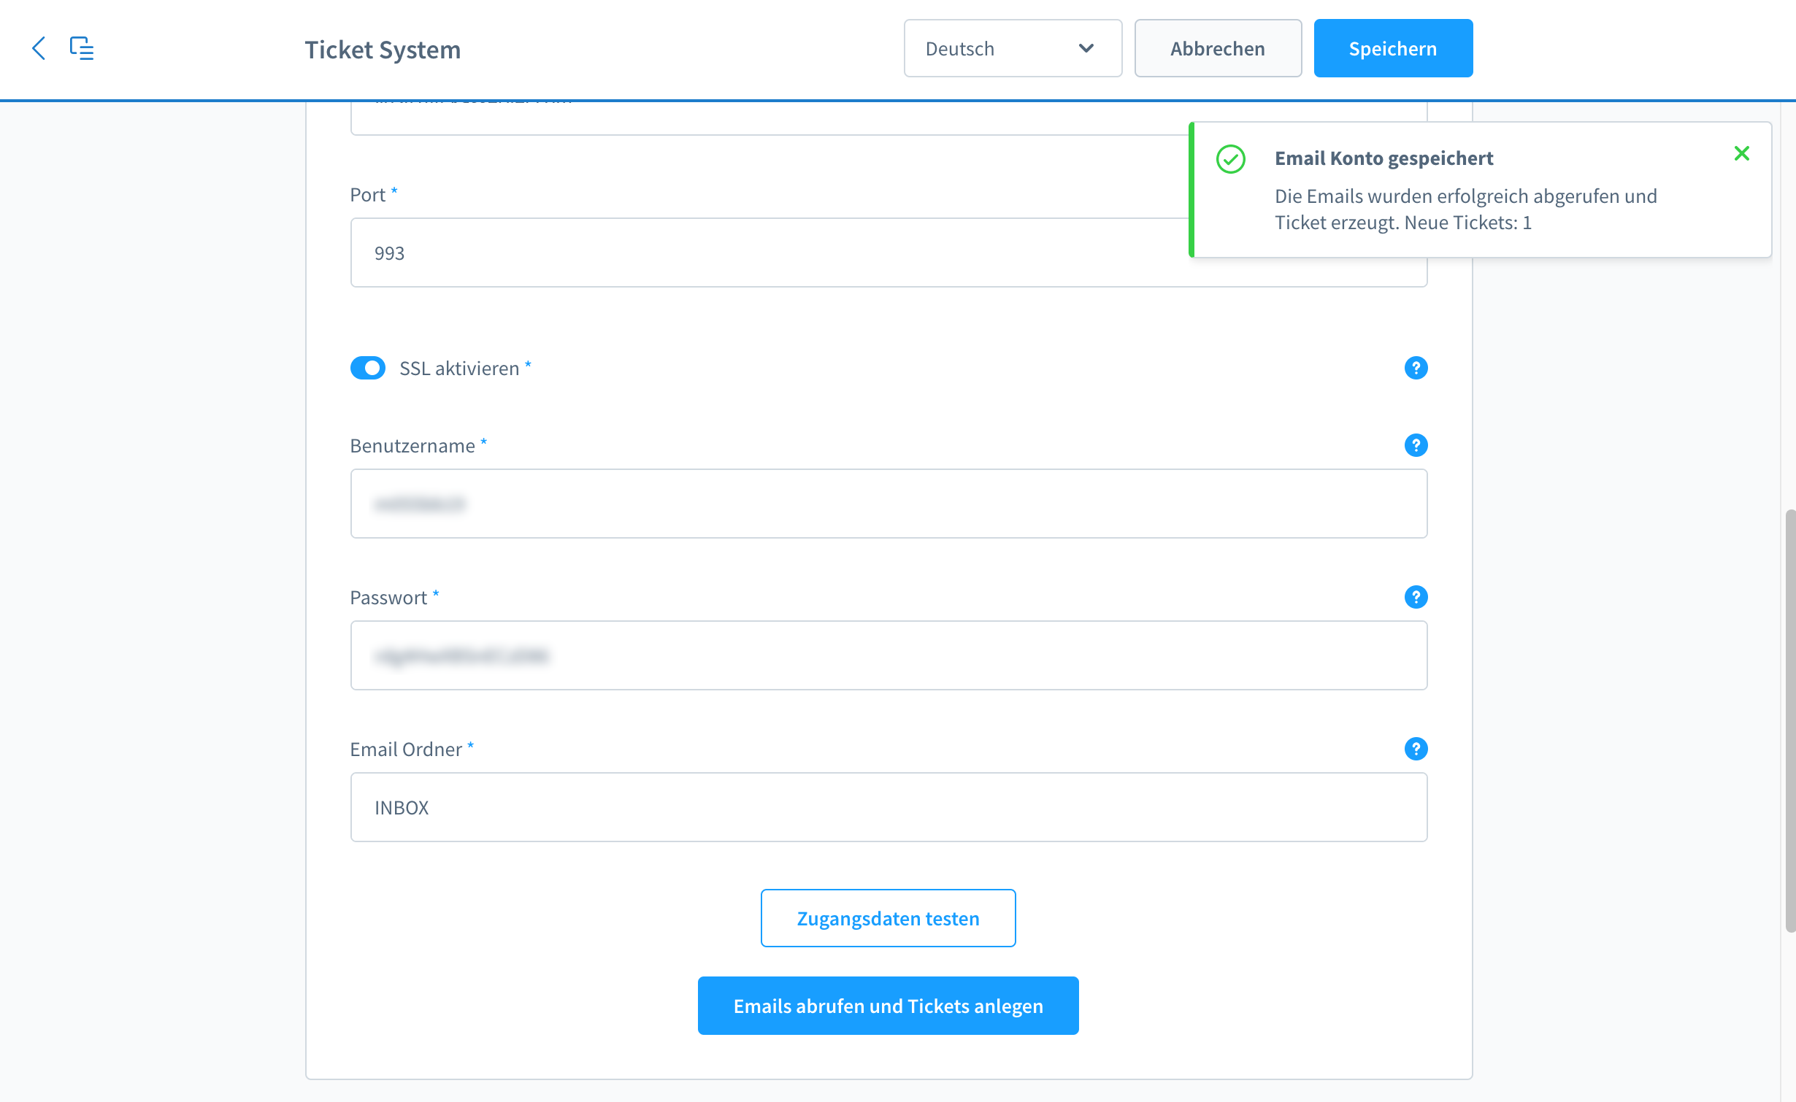Open the Deutsch language dropdown
The image size is (1796, 1102).
pos(1013,48)
